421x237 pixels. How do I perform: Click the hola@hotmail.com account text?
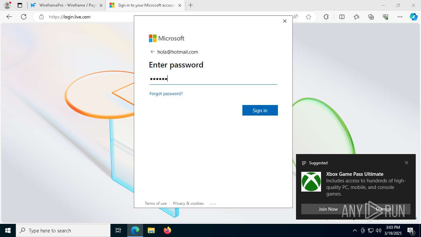(178, 52)
